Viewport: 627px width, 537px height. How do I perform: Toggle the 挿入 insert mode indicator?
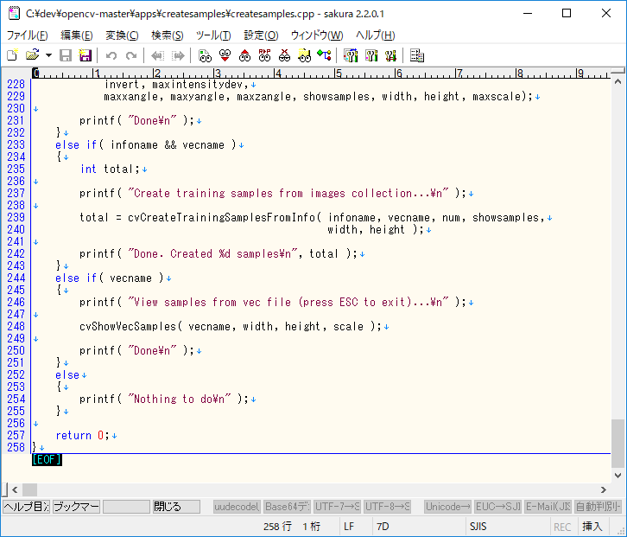592,526
